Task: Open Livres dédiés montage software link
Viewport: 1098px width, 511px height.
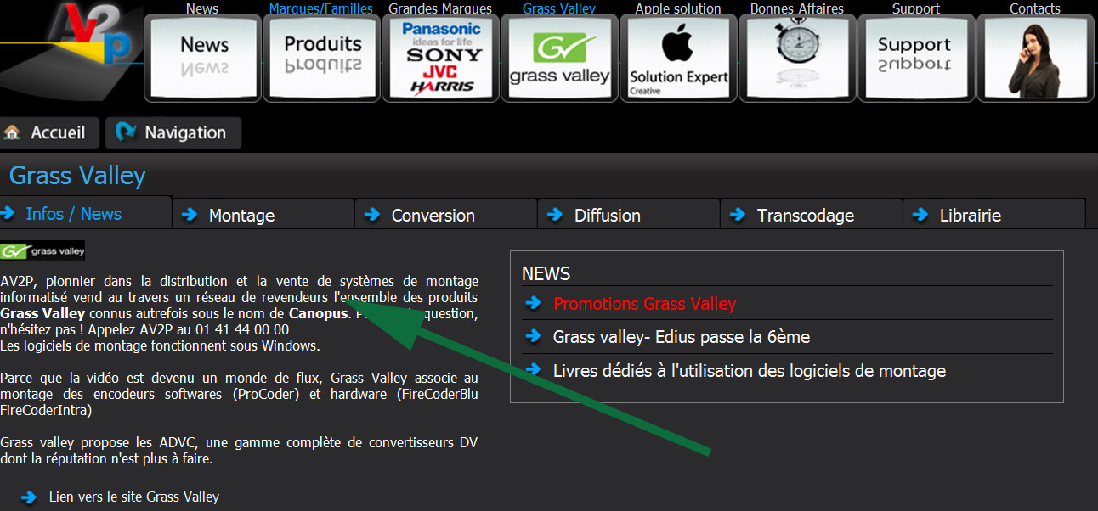Action: click(750, 371)
